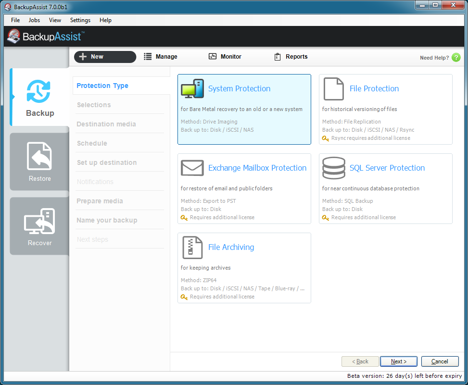Open the View menu
The height and width of the screenshot is (385, 468).
(55, 20)
